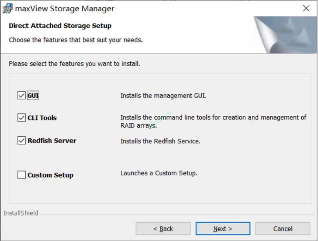
Task: Cancel the installation
Action: (x=283, y=229)
